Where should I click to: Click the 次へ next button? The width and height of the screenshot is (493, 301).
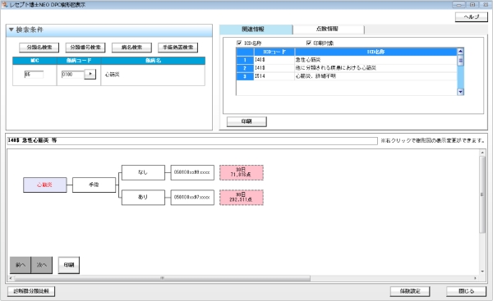coord(42,265)
